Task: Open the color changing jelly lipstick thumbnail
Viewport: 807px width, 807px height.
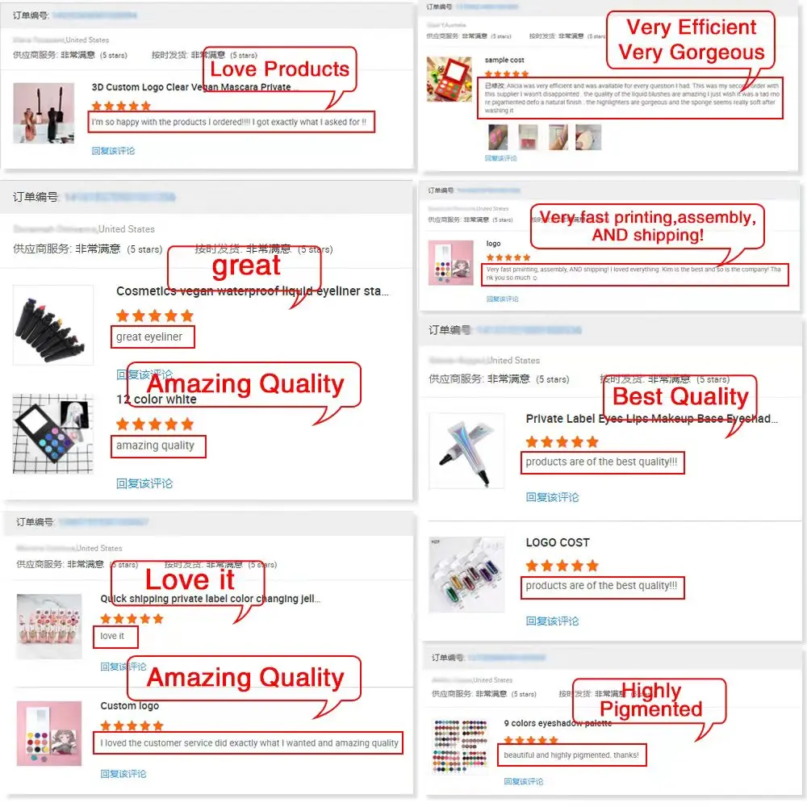Action: click(x=49, y=626)
